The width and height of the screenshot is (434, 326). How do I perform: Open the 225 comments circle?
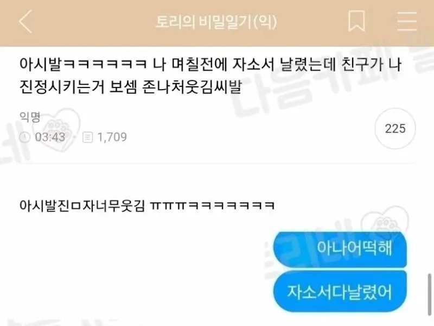point(395,129)
